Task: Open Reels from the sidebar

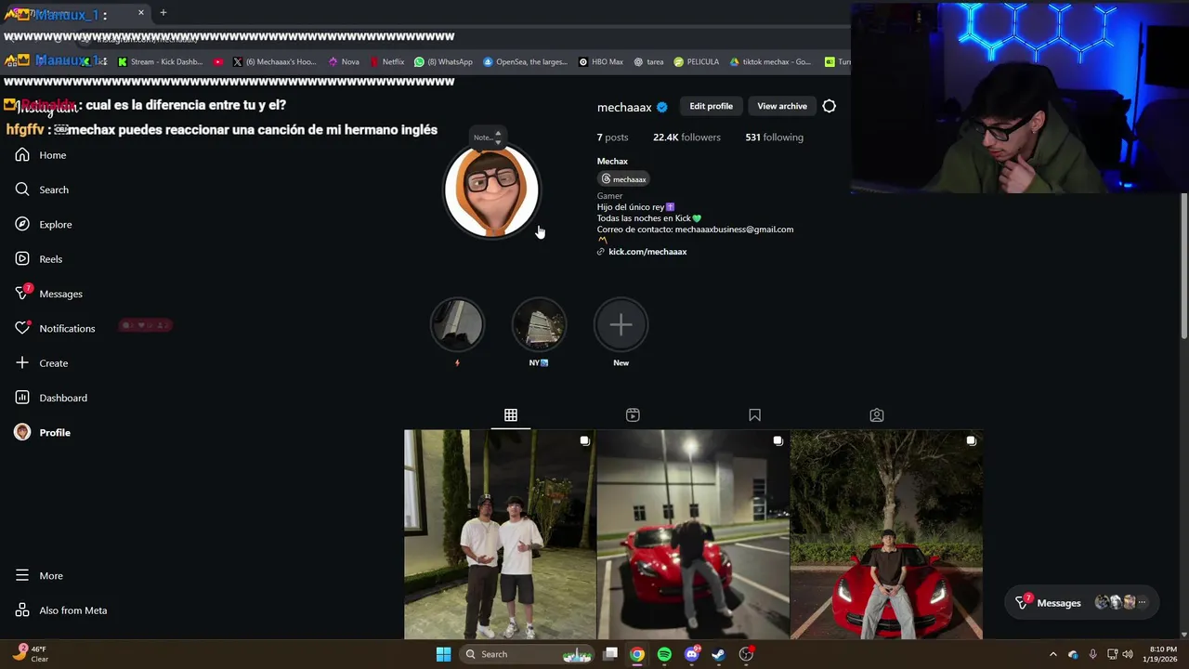Action: point(38,259)
